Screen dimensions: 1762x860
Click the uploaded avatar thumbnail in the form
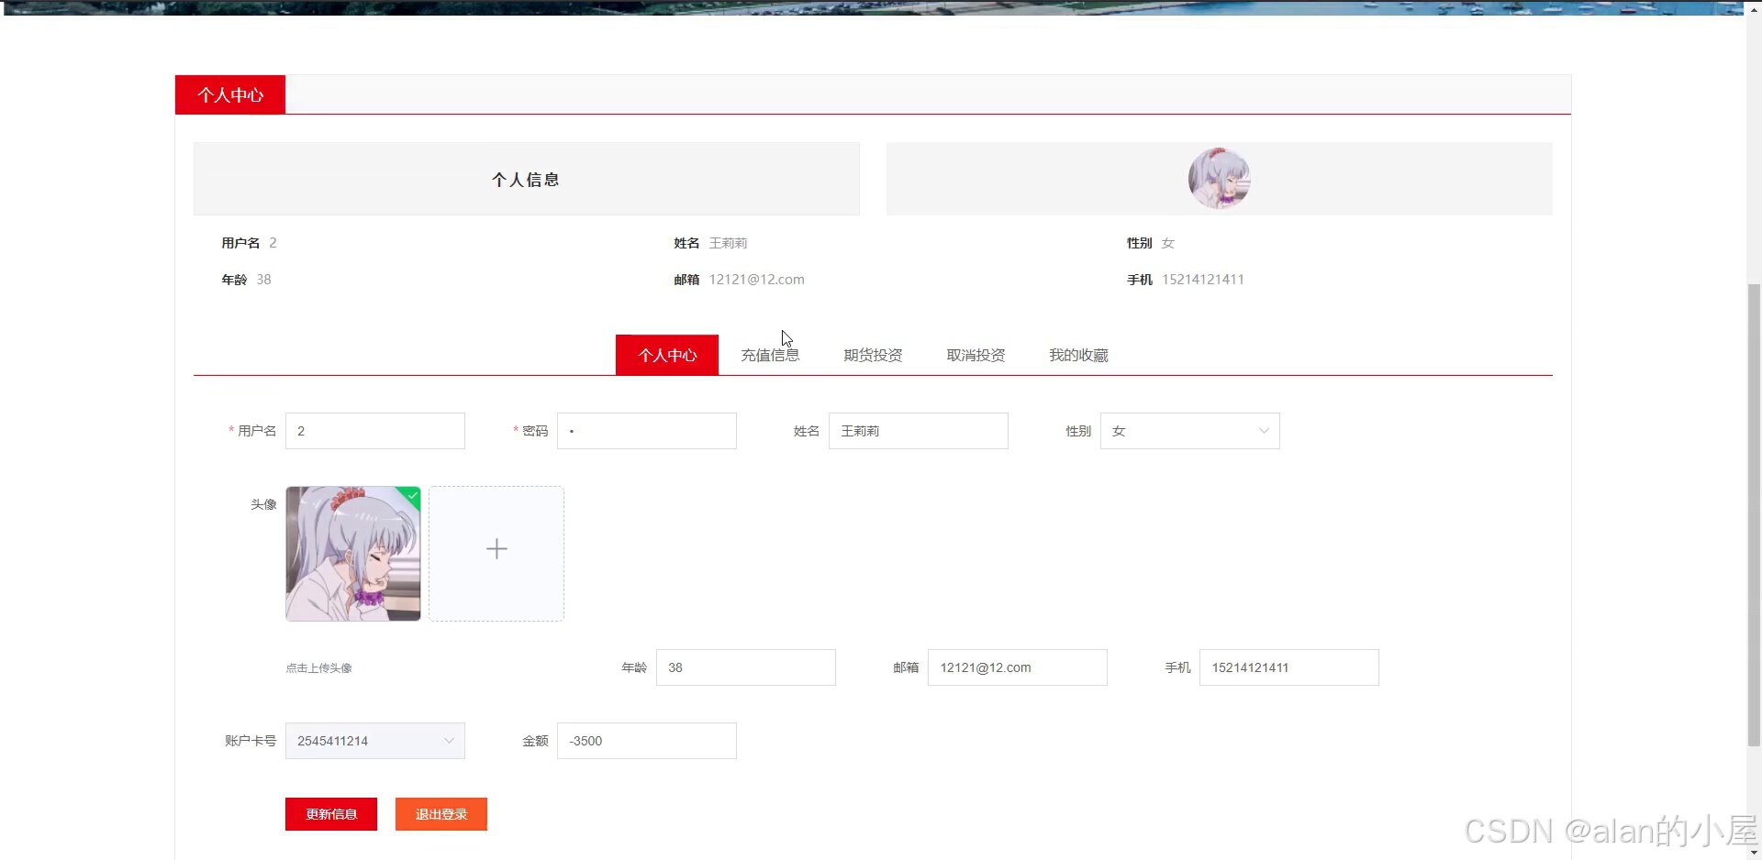(x=353, y=554)
